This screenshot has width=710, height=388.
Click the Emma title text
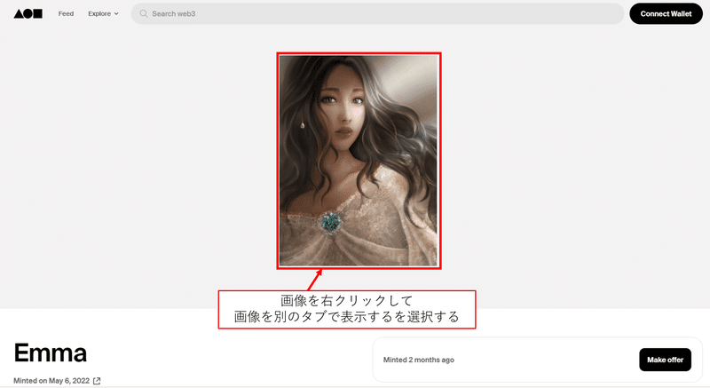[x=51, y=352]
